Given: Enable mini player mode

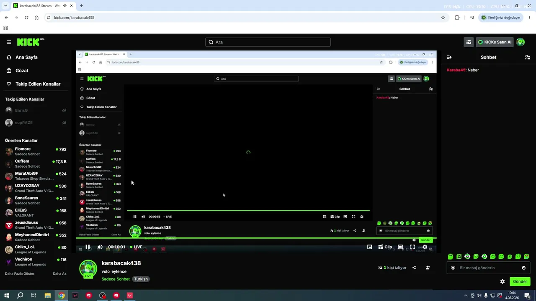Looking at the screenshot, I should [369, 247].
